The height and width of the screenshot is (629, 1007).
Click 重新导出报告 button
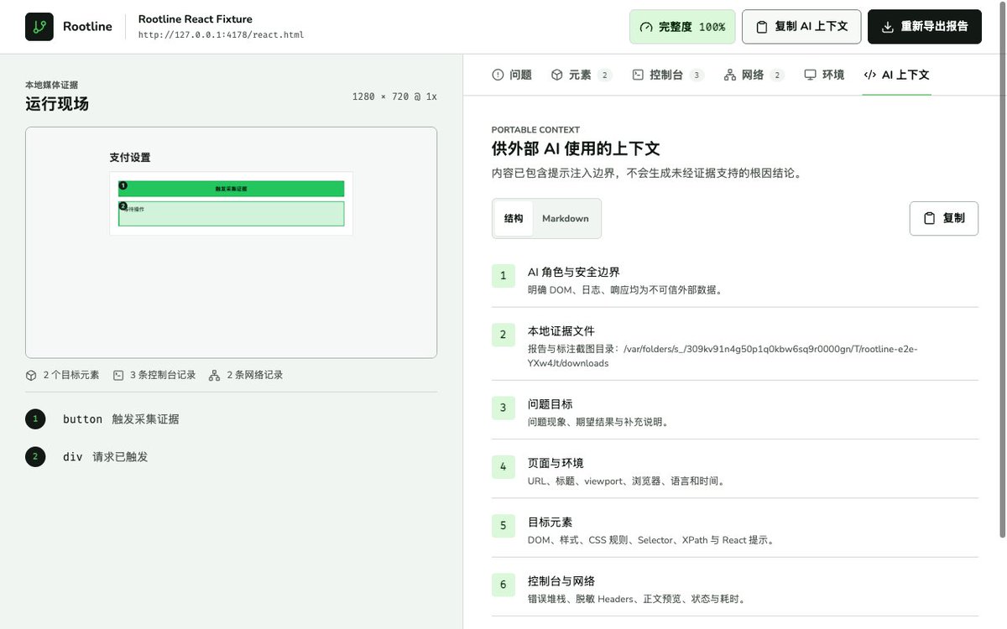tap(925, 27)
